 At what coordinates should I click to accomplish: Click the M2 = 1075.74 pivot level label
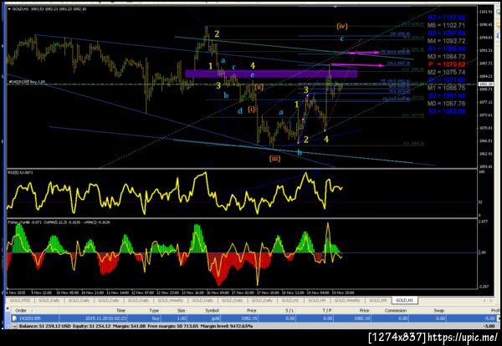pos(446,72)
